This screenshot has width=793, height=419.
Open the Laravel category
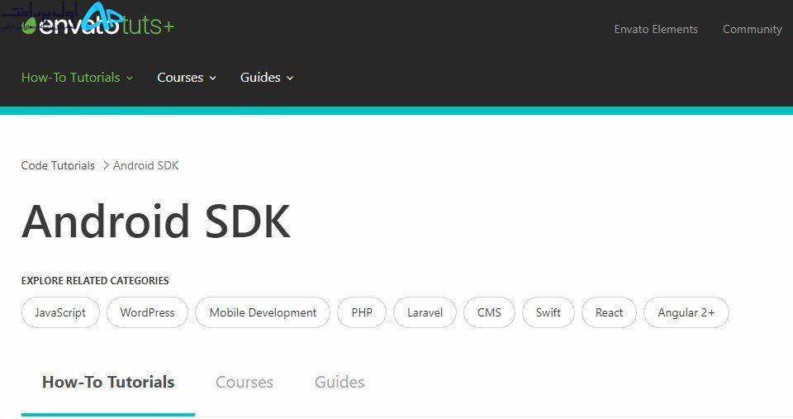425,312
